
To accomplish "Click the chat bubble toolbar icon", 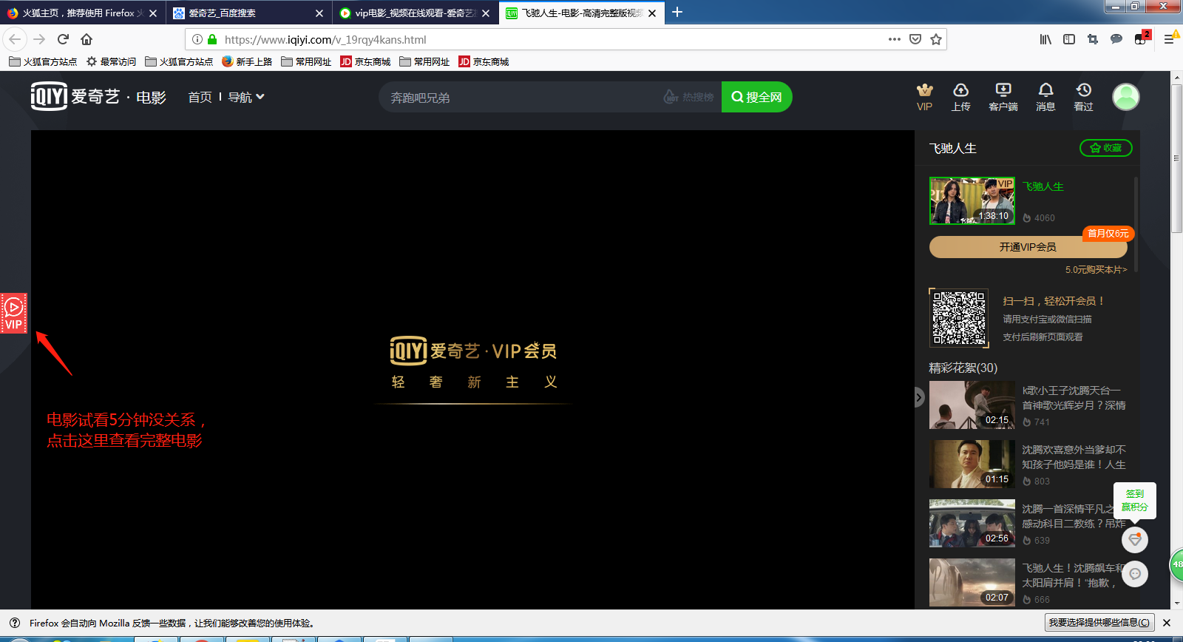I will (1116, 39).
